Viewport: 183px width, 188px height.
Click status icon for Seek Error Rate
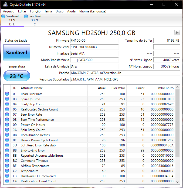coord(7,114)
